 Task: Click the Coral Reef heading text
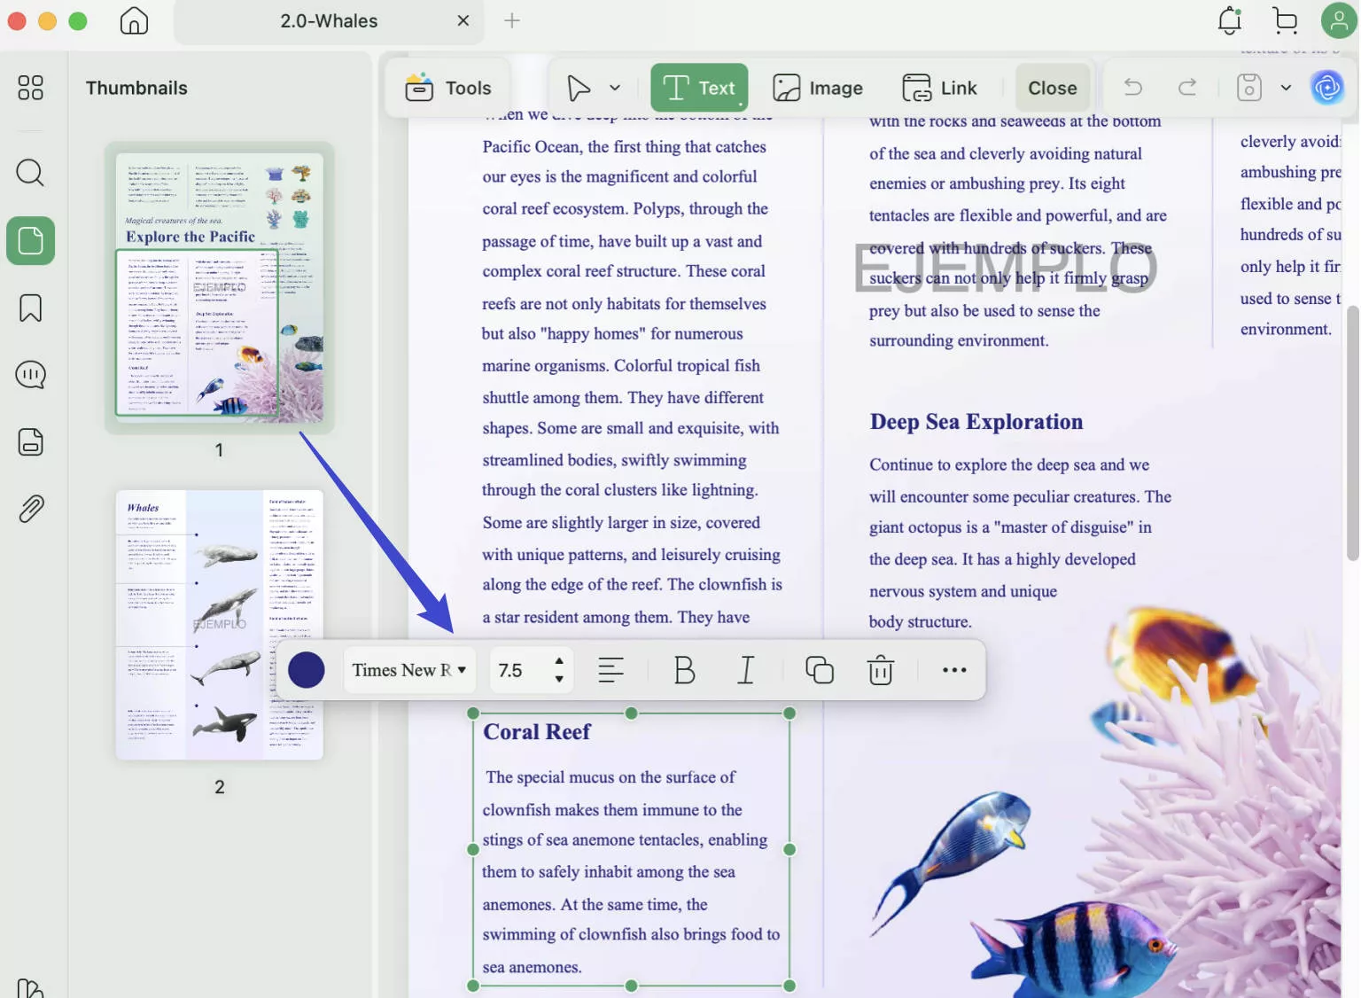537,732
